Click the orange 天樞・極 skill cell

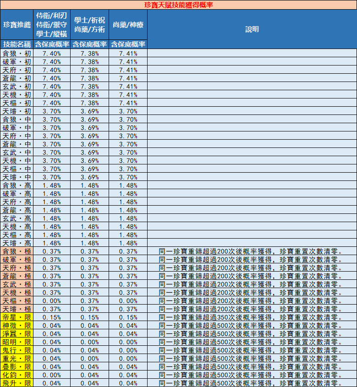(16, 301)
